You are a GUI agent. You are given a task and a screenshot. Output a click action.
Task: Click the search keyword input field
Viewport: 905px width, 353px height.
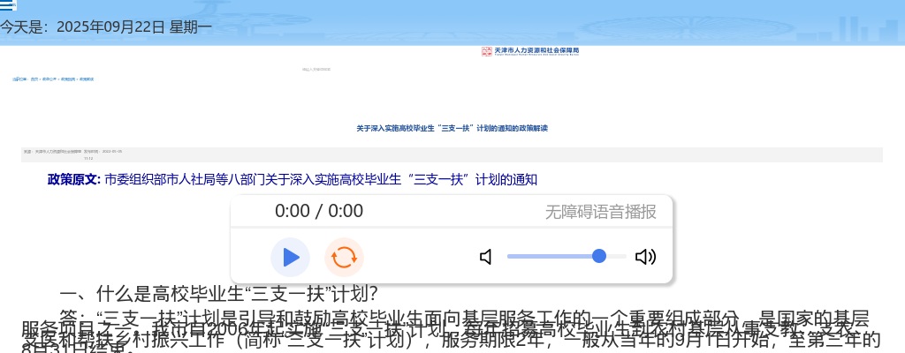(x=316, y=68)
